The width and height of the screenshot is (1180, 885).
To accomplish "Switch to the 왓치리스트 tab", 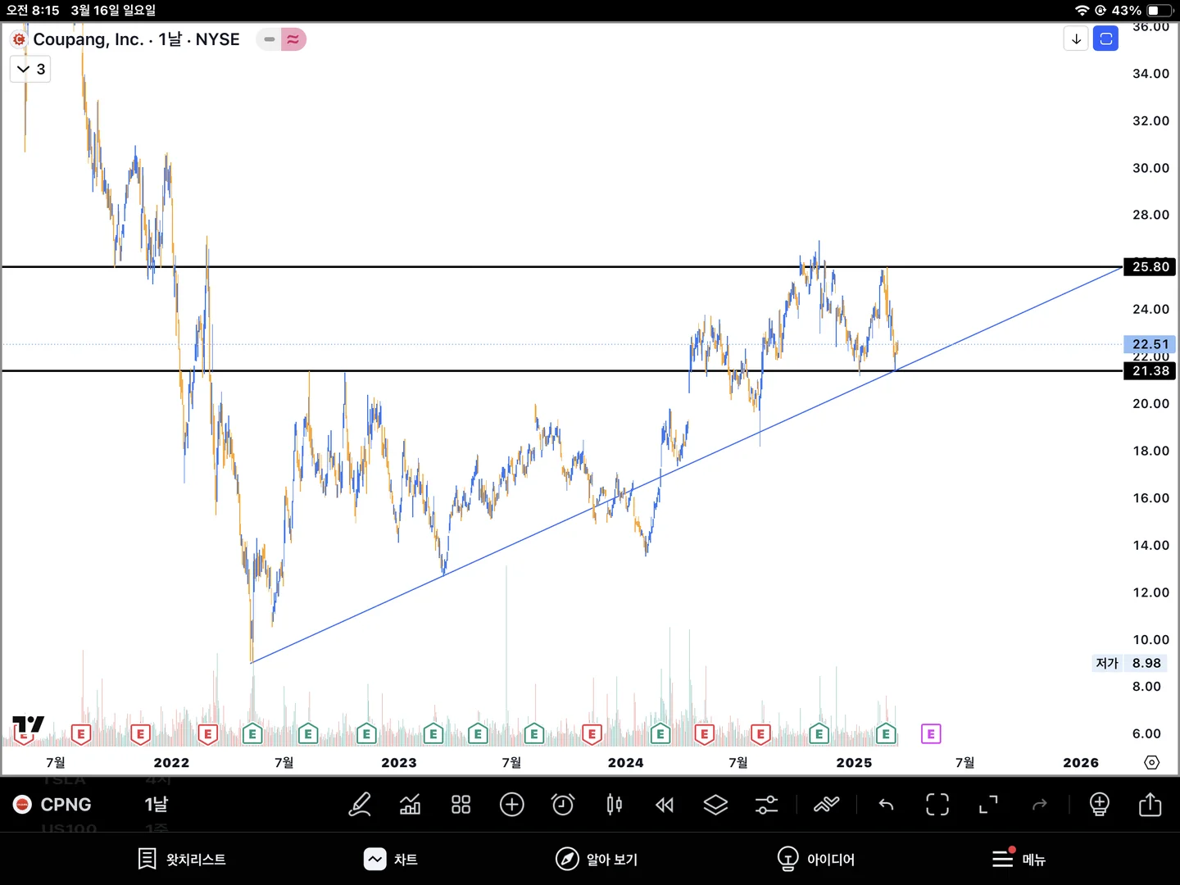I will point(182,859).
